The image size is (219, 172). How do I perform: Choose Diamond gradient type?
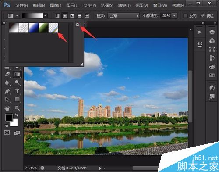tap(87, 16)
